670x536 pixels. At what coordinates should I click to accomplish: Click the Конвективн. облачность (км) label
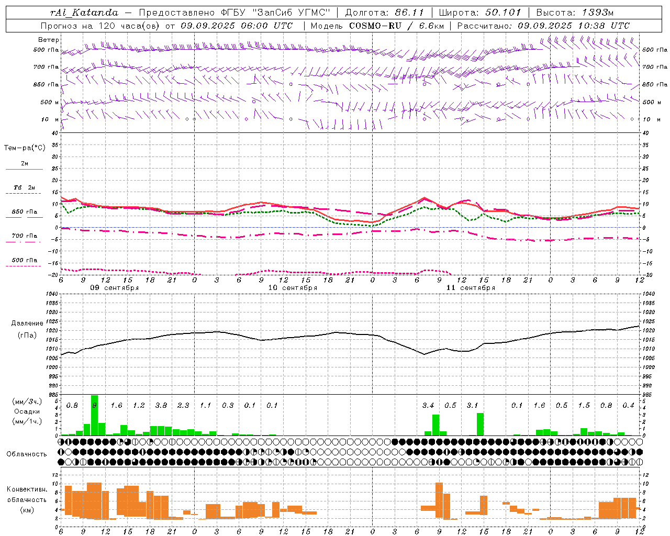[x=27, y=499]
